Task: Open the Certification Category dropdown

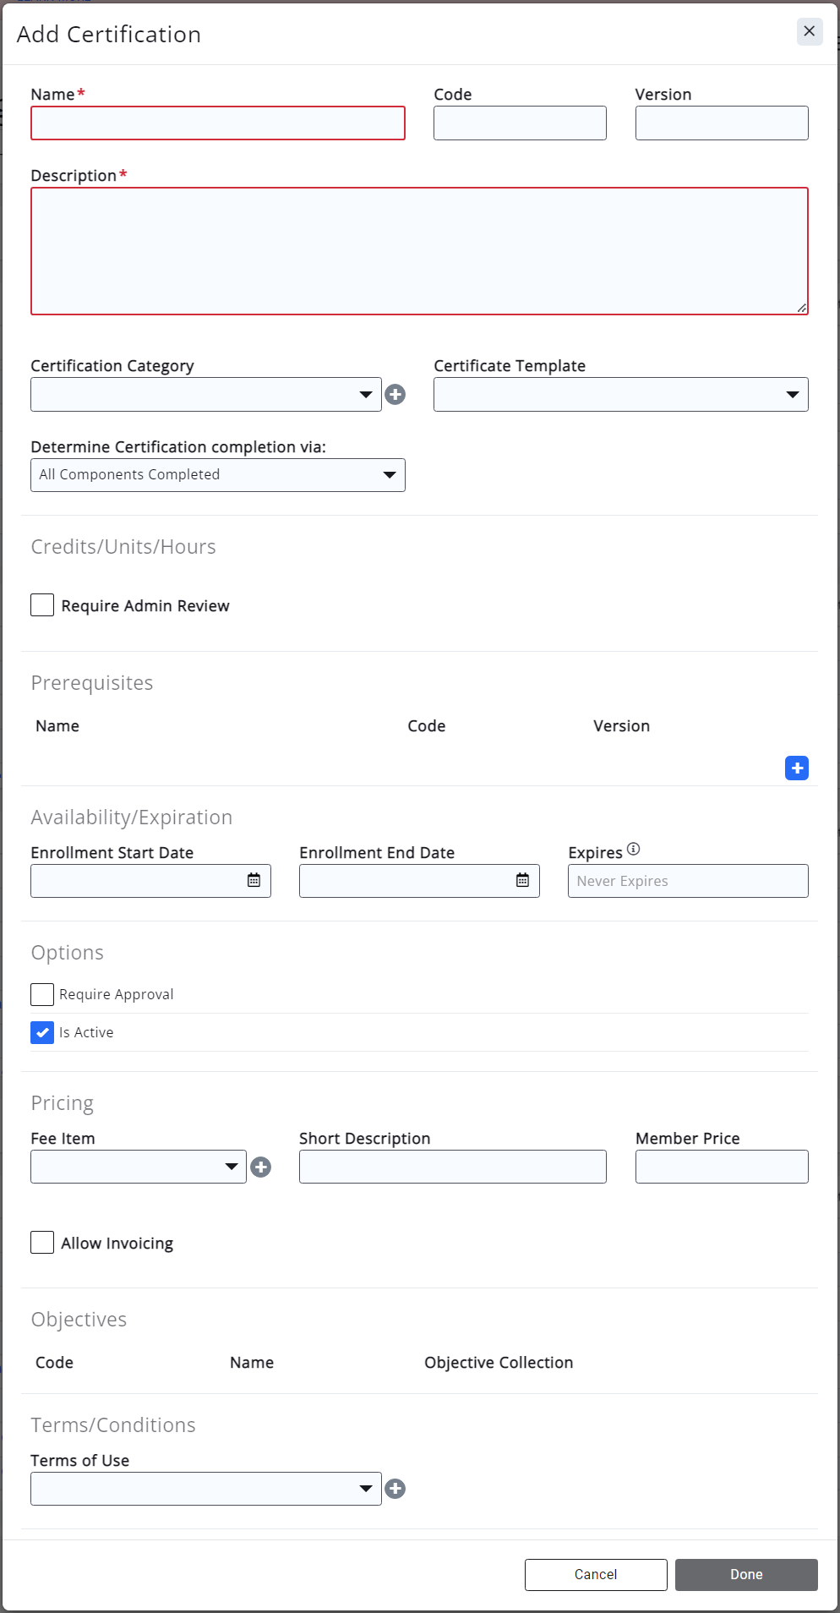Action: pyautogui.click(x=206, y=394)
